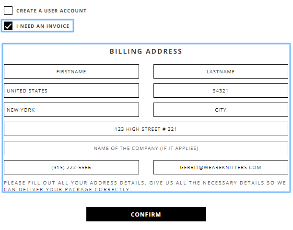
Task: Click the email field gerrit@weareknitters.com
Action: coord(221,167)
